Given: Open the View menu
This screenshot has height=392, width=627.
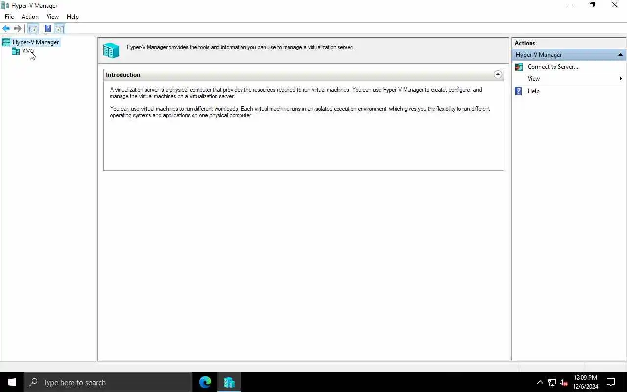Looking at the screenshot, I should 52,17.
